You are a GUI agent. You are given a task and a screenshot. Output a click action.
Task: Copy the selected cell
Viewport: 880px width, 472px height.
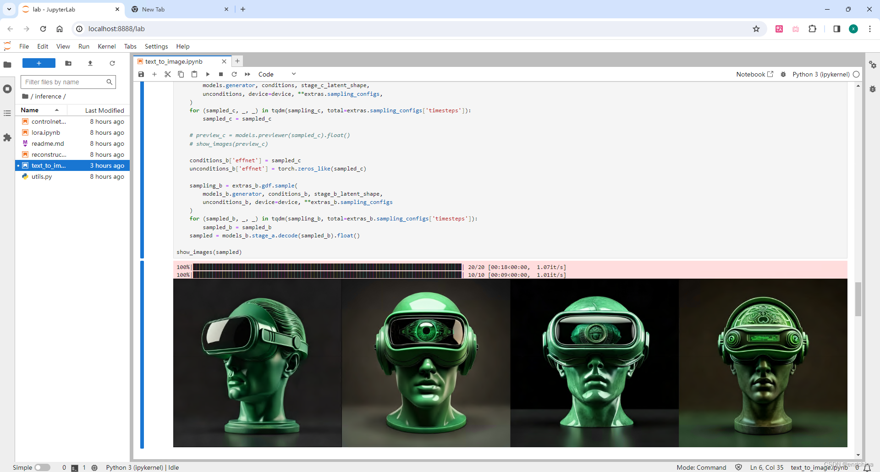[x=181, y=74]
